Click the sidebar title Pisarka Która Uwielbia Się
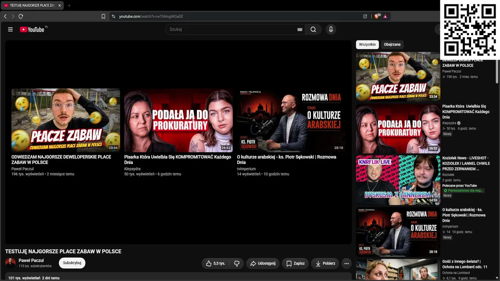This screenshot has width=500, height=281. tap(466, 112)
